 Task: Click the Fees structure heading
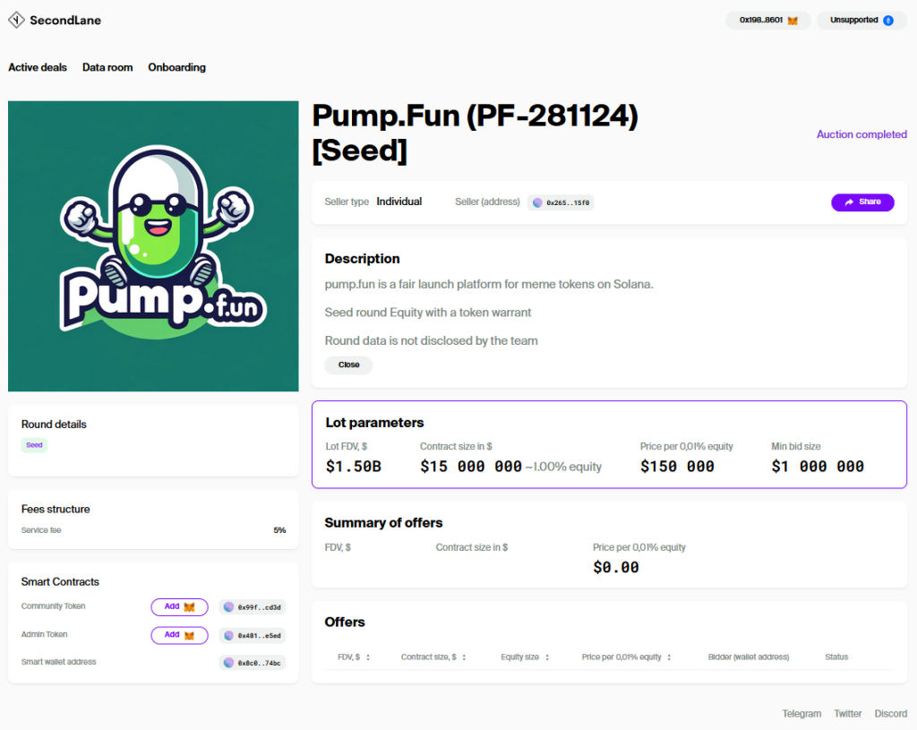56,510
